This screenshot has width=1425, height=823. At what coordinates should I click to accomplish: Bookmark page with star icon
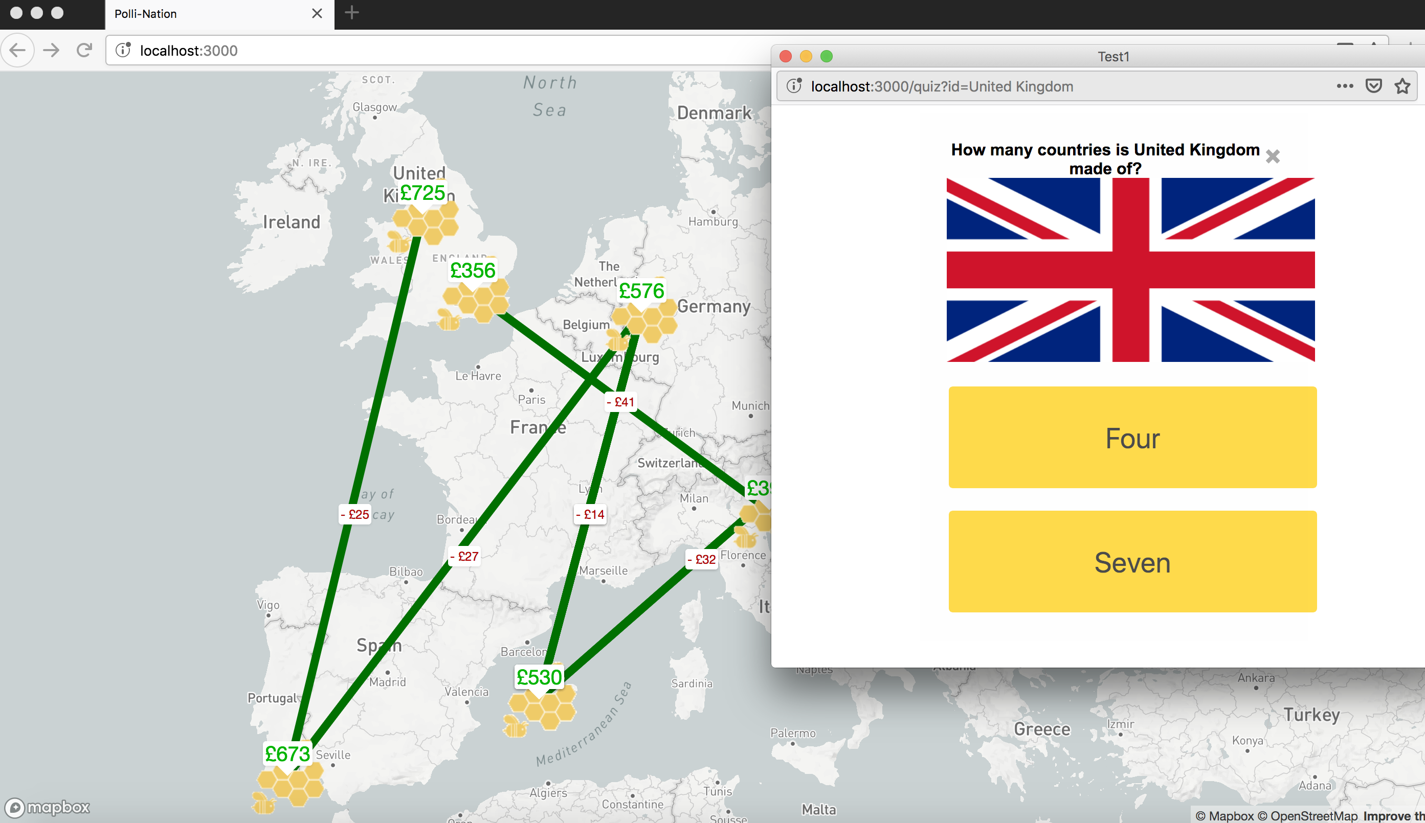(1402, 86)
